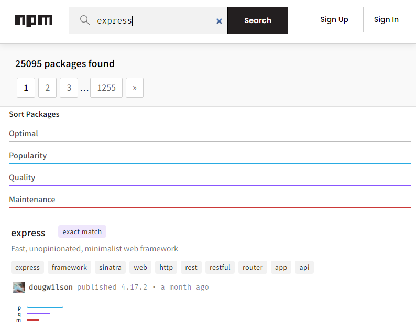The image size is (416, 331).
Task: Click the red maintenance score bar
Action: (33, 320)
